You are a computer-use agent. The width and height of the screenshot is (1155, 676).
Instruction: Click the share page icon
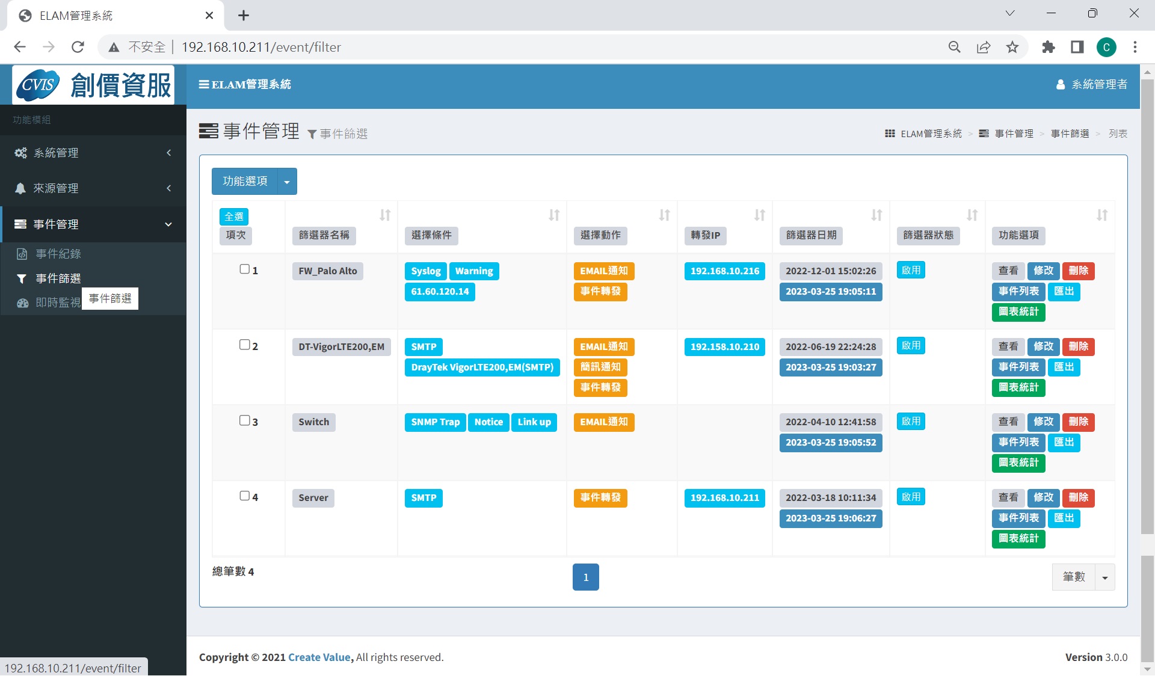coord(984,47)
